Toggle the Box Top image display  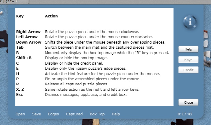[x=97, y=114]
